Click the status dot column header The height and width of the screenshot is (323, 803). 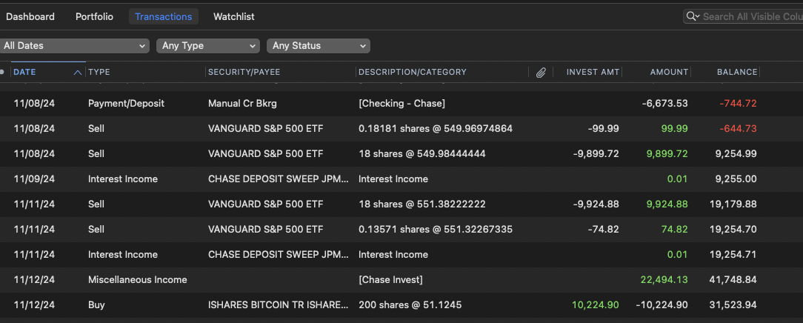pyautogui.click(x=3, y=72)
